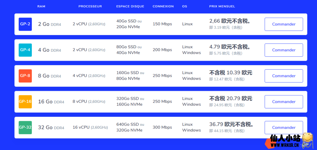Click the cyan GP-4 plan badge

tap(25, 50)
